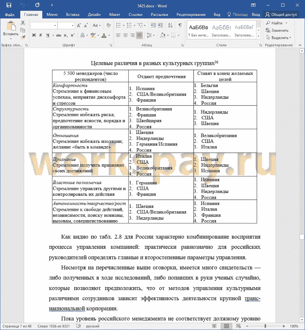Image resolution: width=305 pixels, height=330 pixels.
Task: Click the Redo/Repeat icon
Action: [37, 5]
